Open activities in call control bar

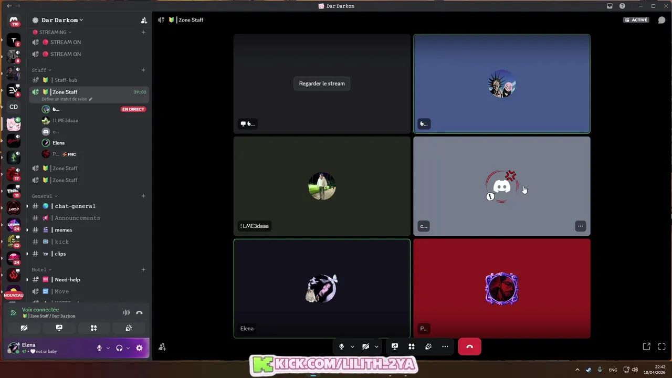tap(412, 346)
